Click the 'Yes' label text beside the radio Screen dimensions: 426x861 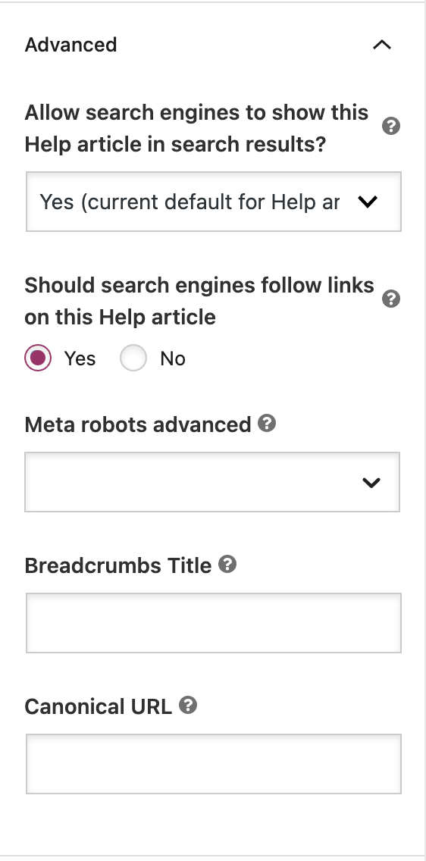click(x=80, y=358)
